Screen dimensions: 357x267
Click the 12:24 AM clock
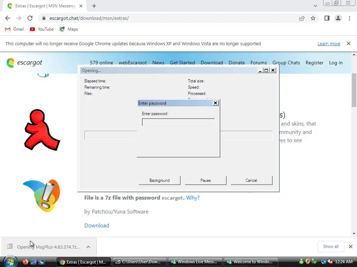pos(344,261)
